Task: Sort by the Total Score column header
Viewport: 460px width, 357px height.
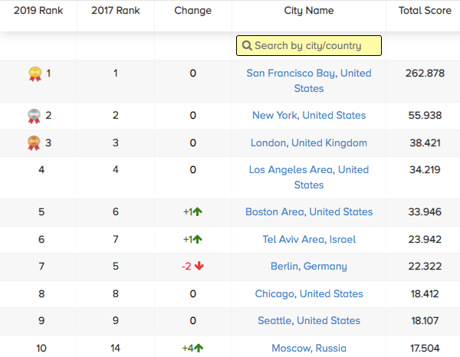Action: (x=424, y=11)
